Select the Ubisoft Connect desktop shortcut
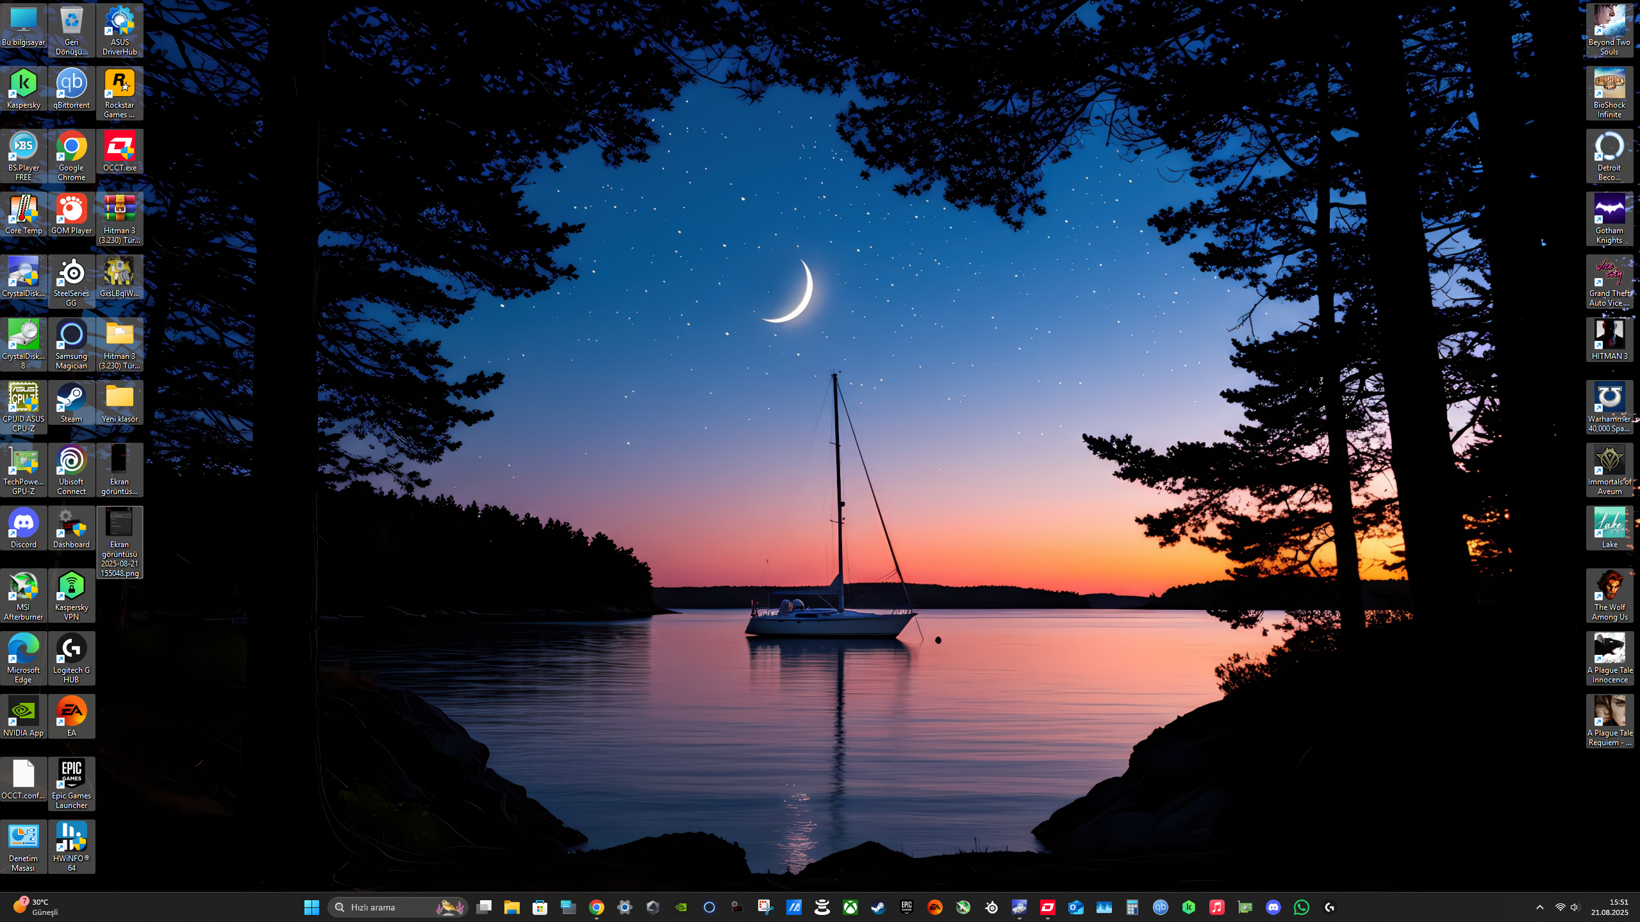The image size is (1640, 922). (x=71, y=470)
